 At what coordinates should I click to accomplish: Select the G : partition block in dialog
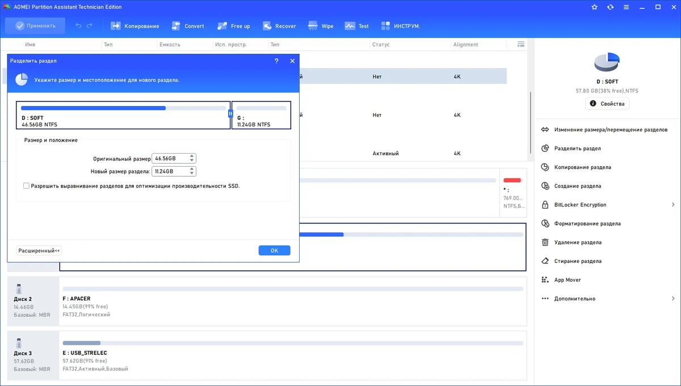(x=261, y=115)
